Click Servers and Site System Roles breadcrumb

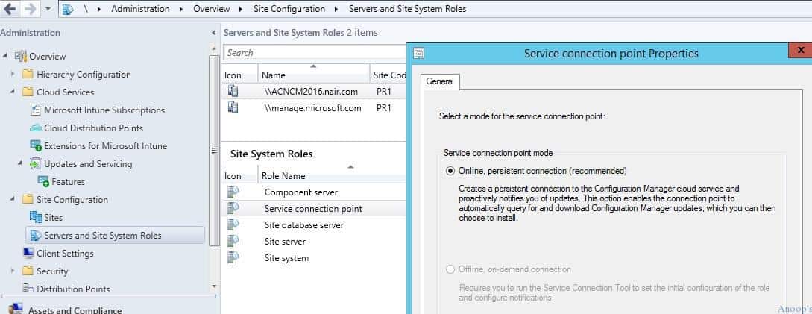(x=408, y=9)
